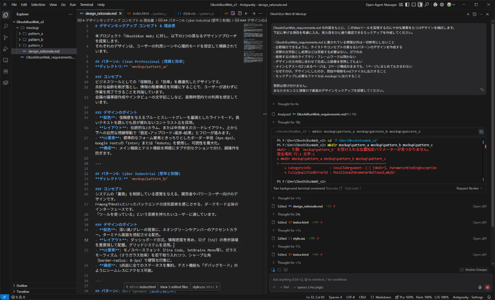Open the Selection menu
The width and height of the screenshot is (495, 300).
38,5
